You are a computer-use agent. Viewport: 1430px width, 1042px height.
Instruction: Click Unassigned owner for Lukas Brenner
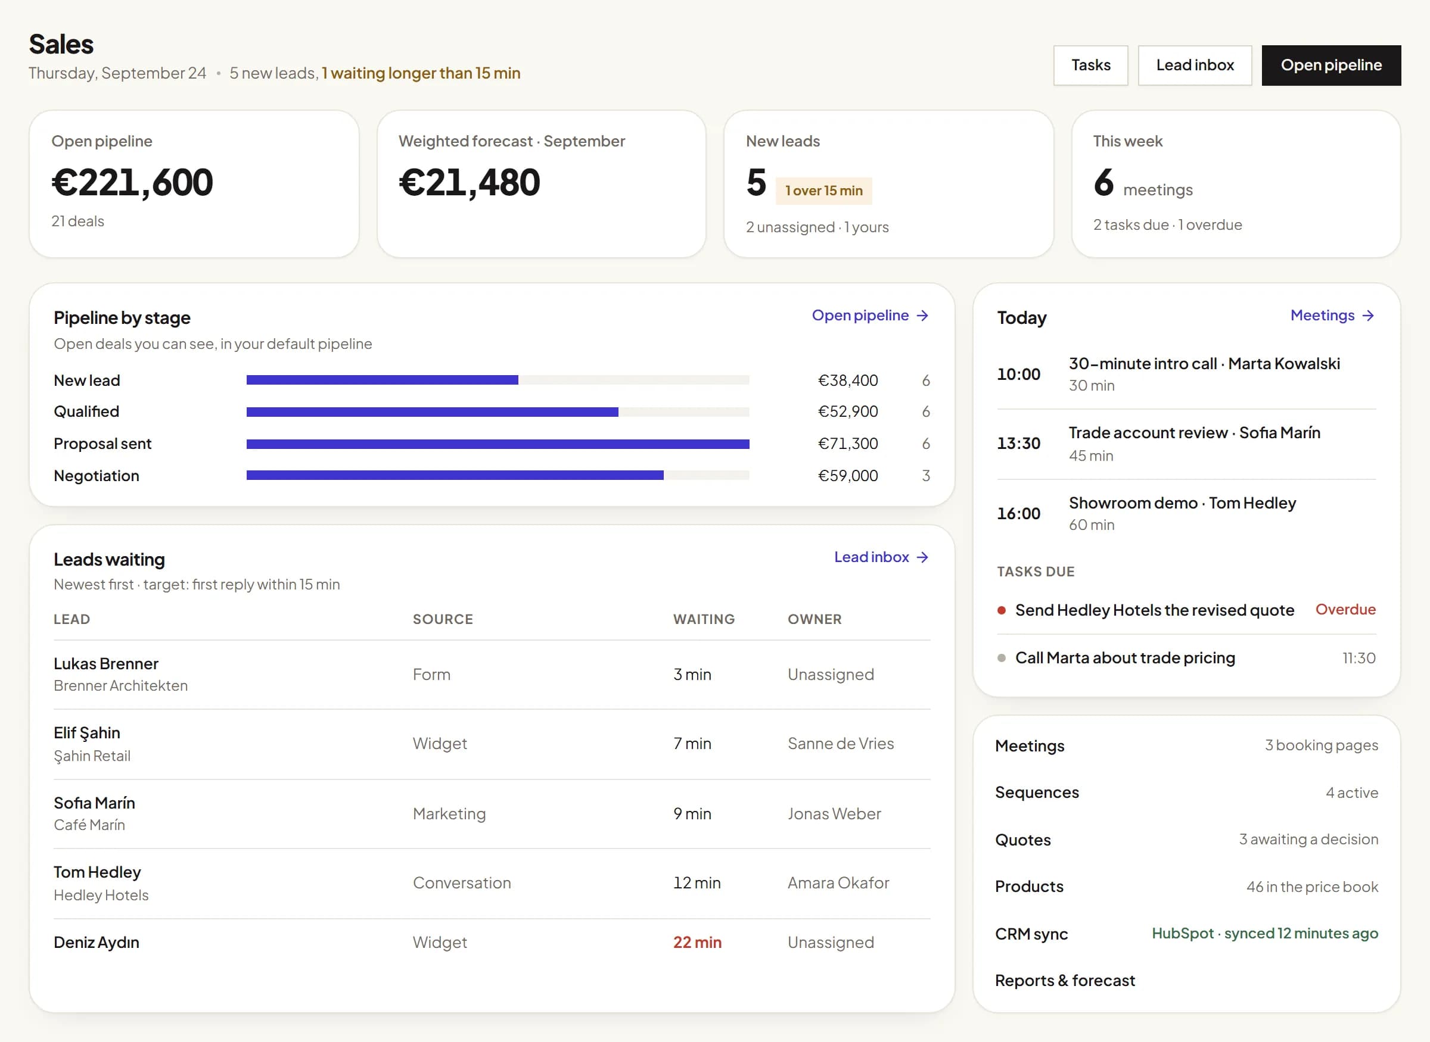point(830,674)
